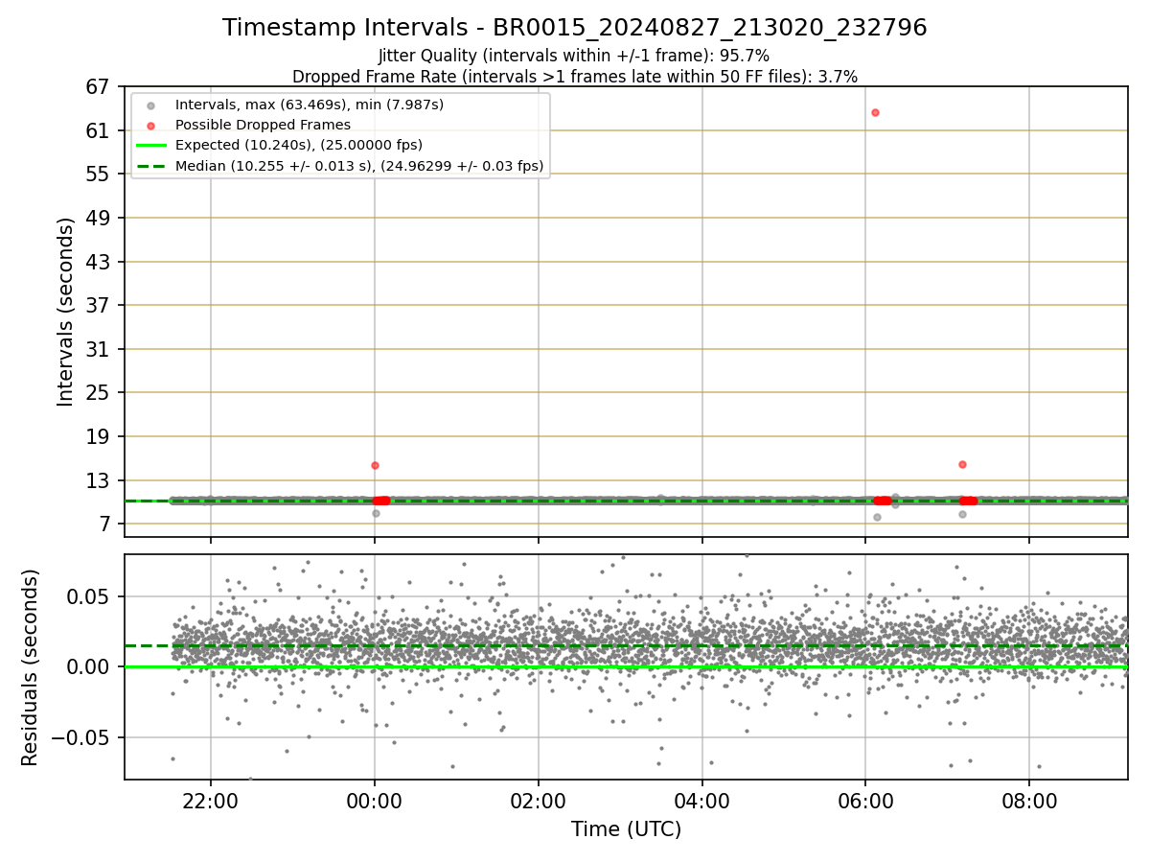This screenshot has height=863, width=1150.
Task: Click the y-axis tick label '25'
Action: [x=100, y=393]
